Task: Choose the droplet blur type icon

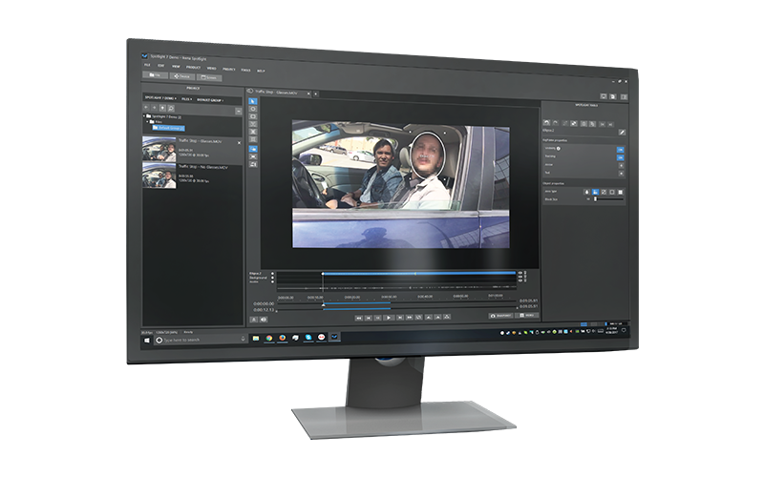Action: (586, 192)
